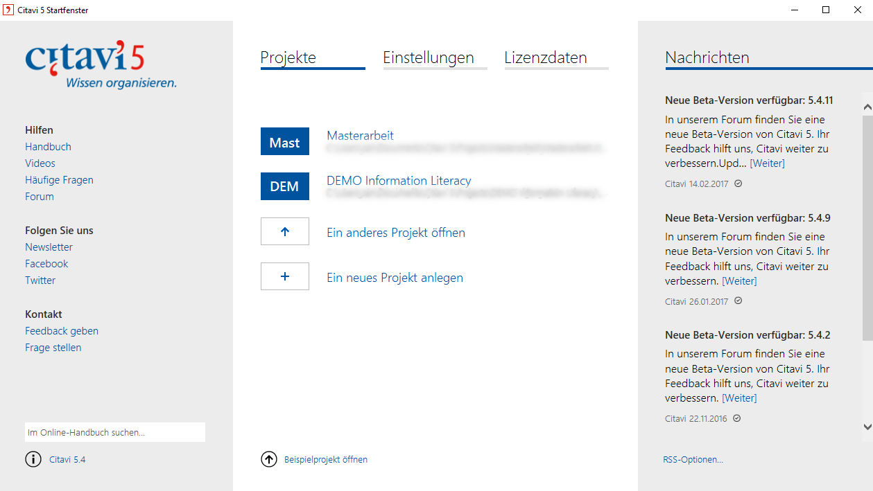Screen dimensions: 873x491
Task: Click the news list scrollbar thumb
Action: (867, 228)
